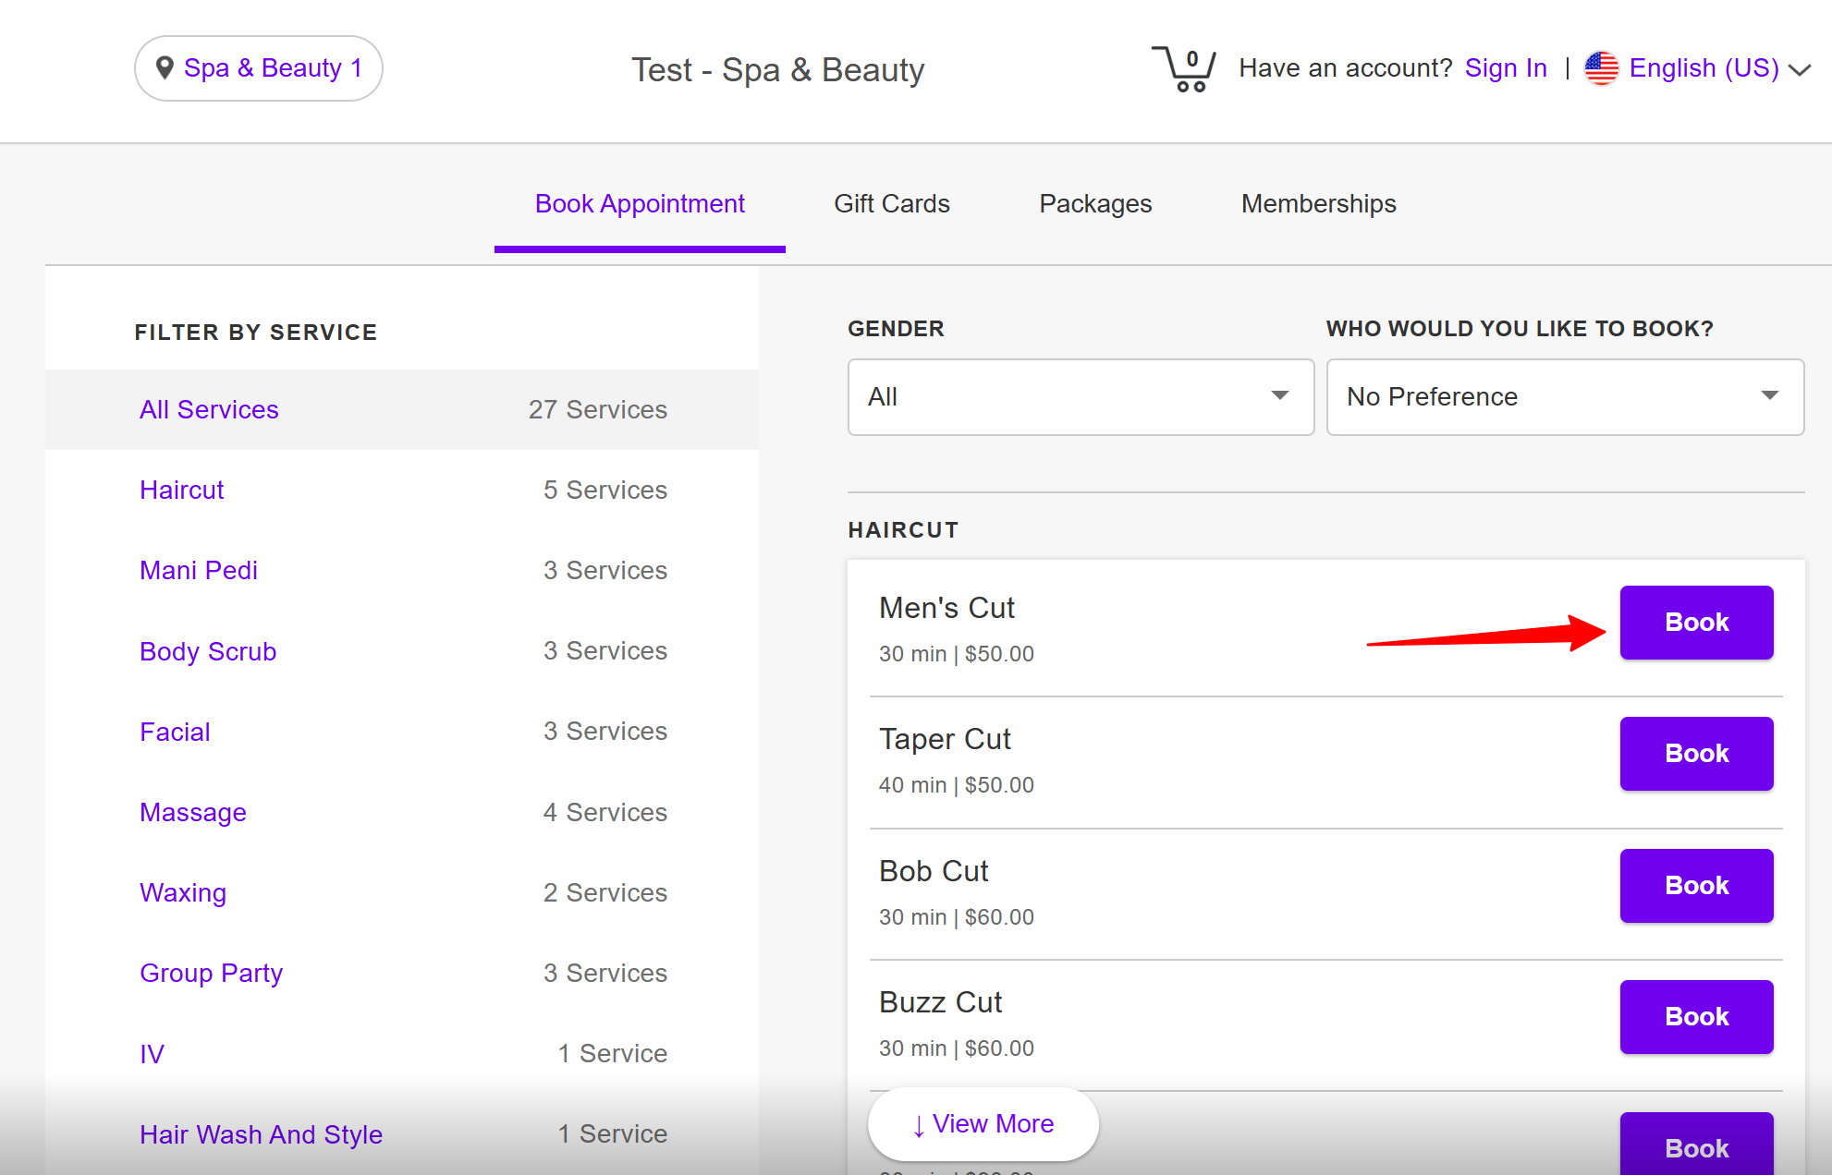Viewport: 1832px width, 1175px height.
Task: Filter services by Haircut
Action: click(x=182, y=491)
